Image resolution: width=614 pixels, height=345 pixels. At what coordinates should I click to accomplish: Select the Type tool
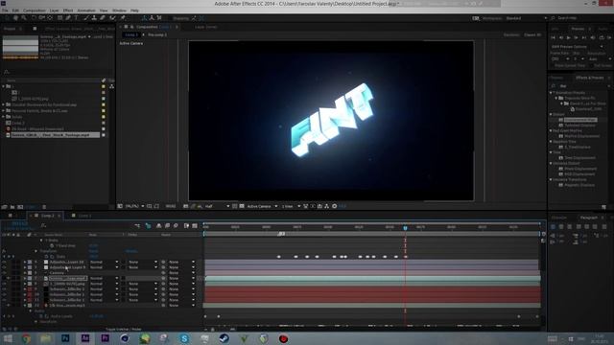(77, 18)
